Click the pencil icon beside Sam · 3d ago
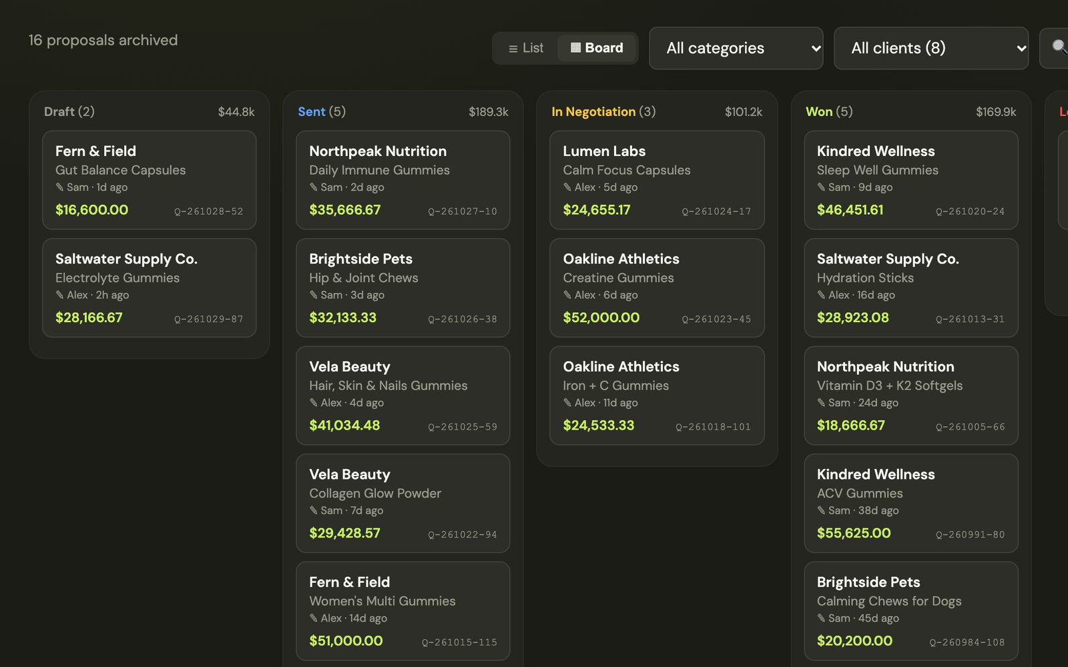 (314, 295)
